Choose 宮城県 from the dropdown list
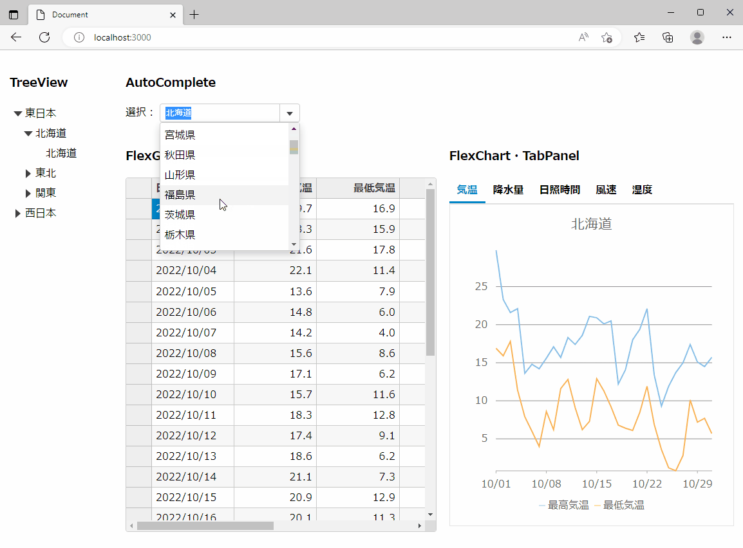Image resolution: width=743 pixels, height=548 pixels. 225,135
